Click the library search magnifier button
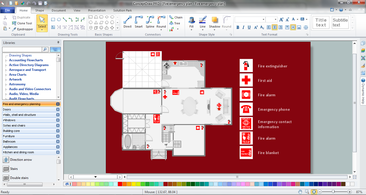The height and width of the screenshot is (195, 366). pyautogui.click(x=45, y=49)
